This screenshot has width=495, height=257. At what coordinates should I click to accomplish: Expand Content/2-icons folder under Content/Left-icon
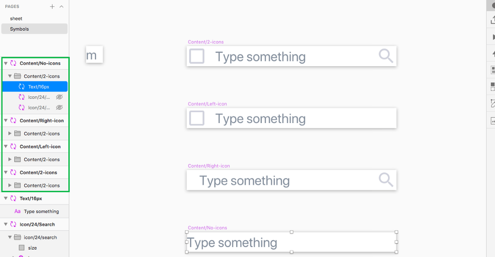tap(10, 159)
